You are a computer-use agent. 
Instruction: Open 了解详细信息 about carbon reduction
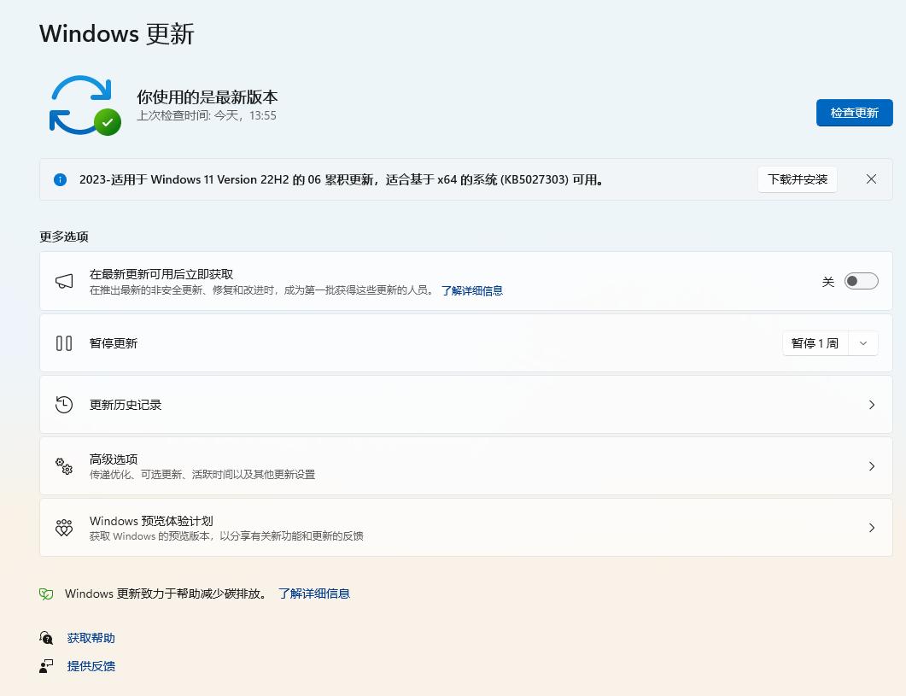[314, 594]
